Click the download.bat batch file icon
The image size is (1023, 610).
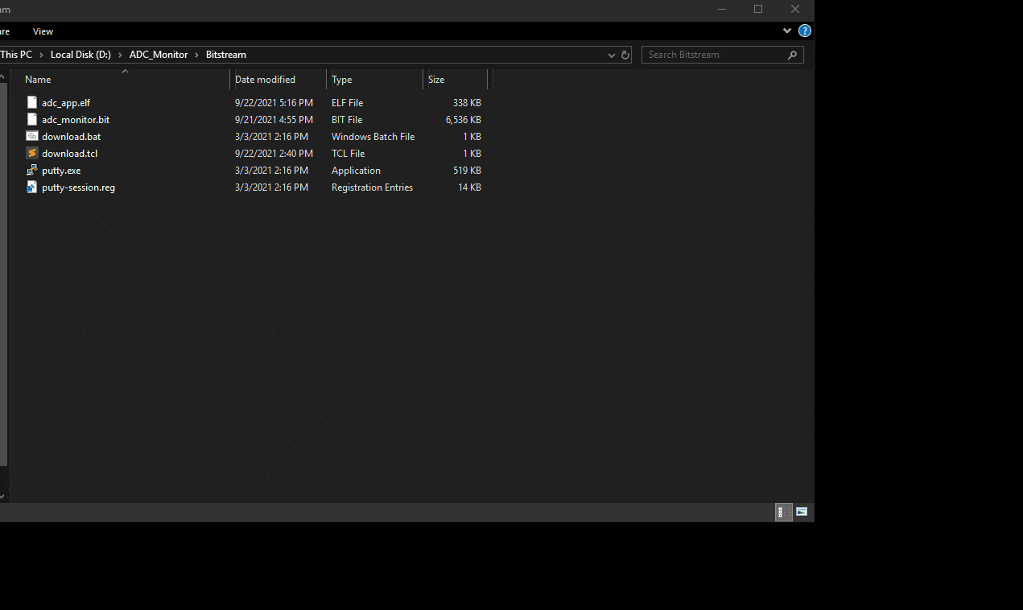32,137
